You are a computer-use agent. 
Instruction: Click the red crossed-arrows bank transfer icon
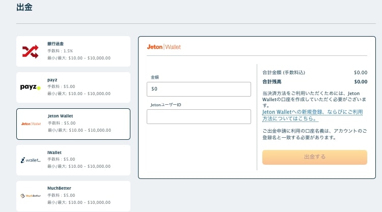coord(31,51)
